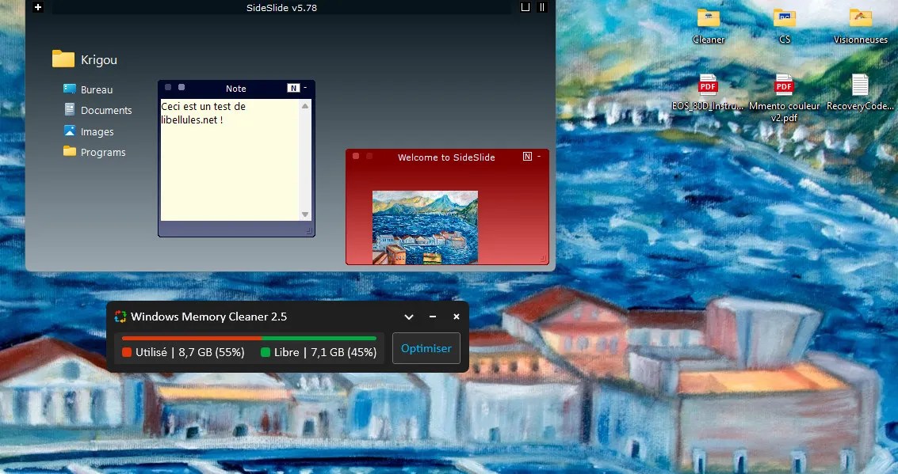Open the Programs folder shortcut
The height and width of the screenshot is (474, 898).
(x=94, y=152)
